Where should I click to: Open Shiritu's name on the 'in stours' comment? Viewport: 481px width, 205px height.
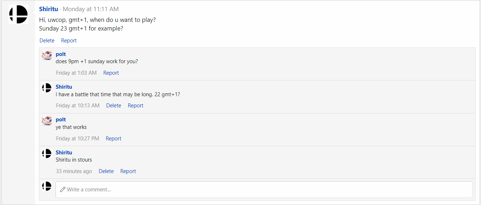click(x=64, y=153)
